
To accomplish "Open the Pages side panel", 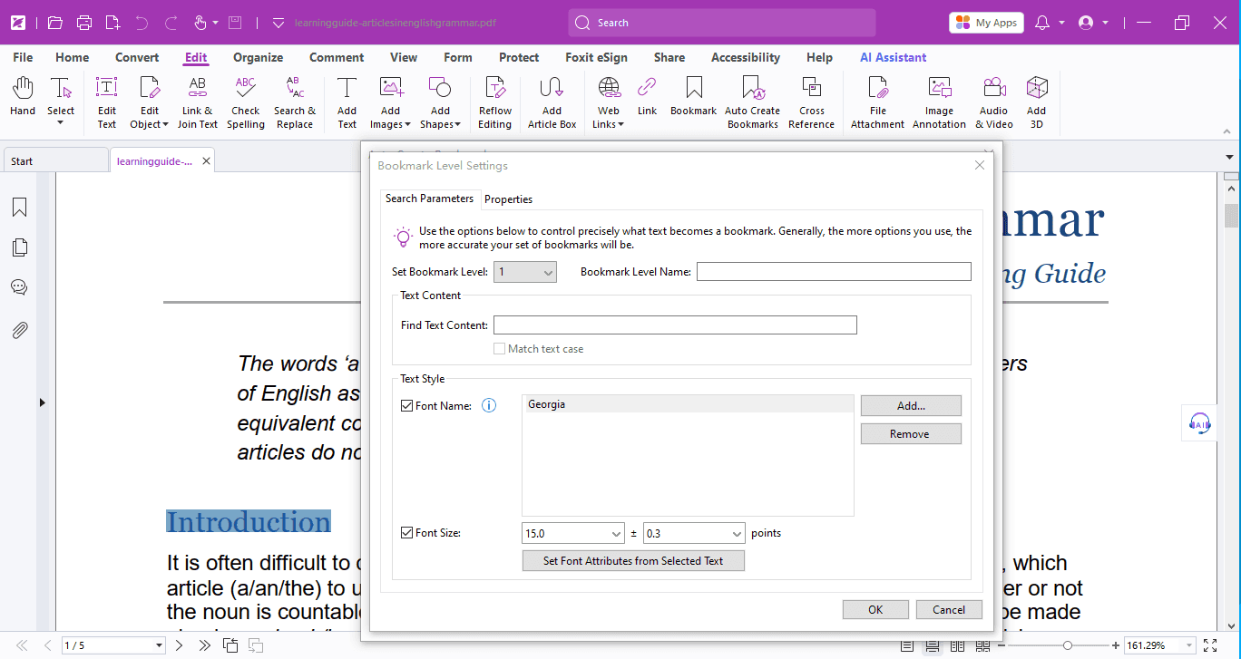I will (19, 247).
